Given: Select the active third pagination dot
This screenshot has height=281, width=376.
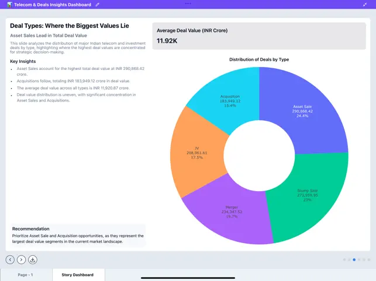Looking at the screenshot, I should (x=354, y=259).
